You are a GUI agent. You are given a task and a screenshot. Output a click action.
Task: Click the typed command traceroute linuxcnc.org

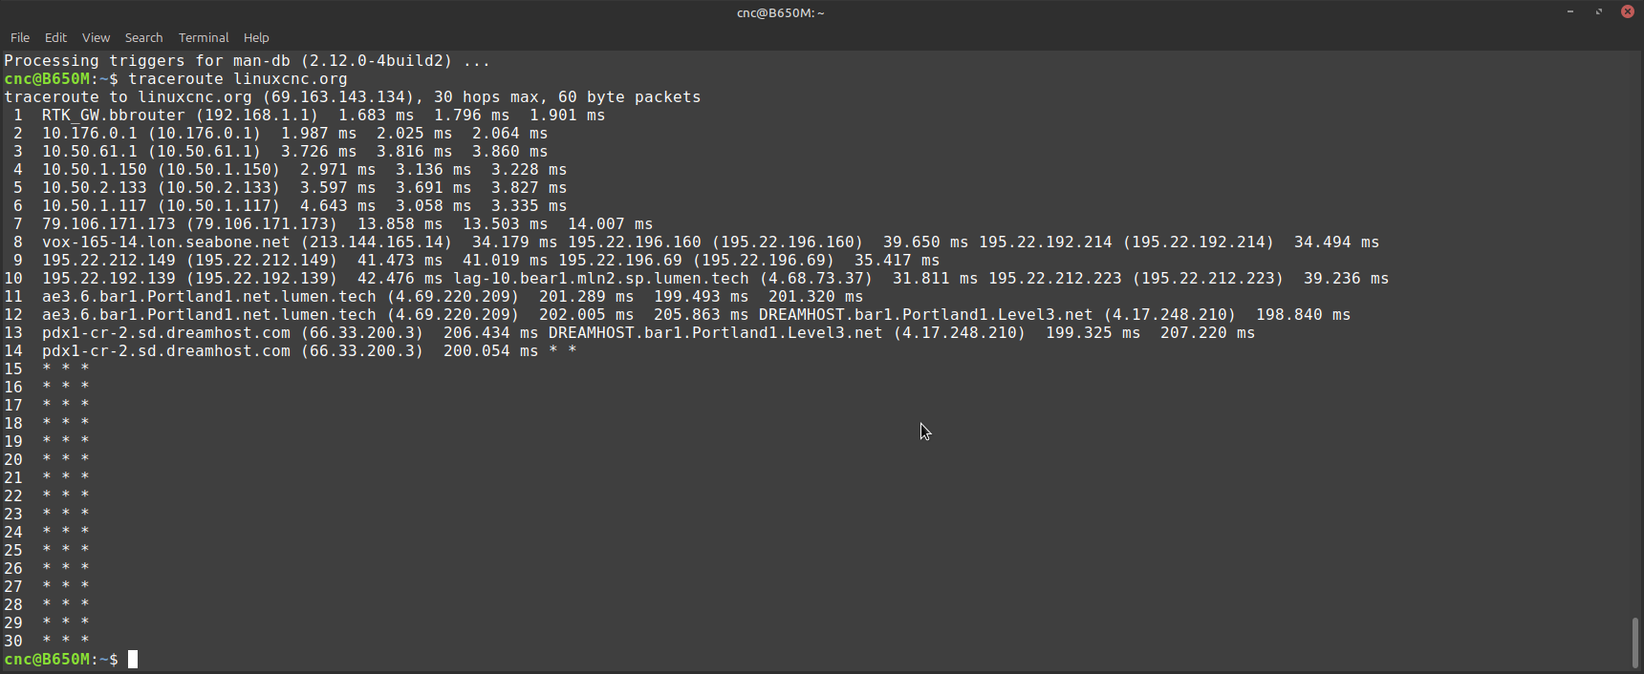coord(238,79)
